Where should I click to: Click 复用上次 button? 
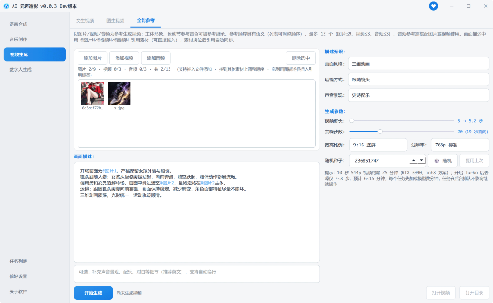coord(474,161)
